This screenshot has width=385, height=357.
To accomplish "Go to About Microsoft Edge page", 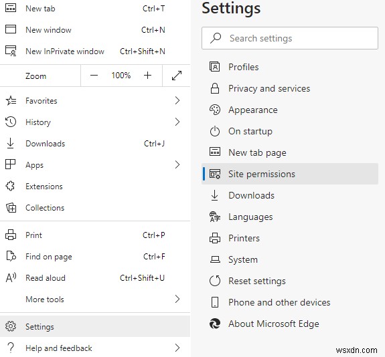I will (x=290, y=324).
